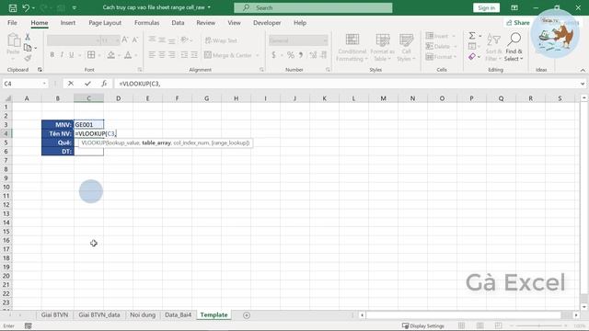Confirm formula with checkmark icon
589x331 pixels.
point(87,84)
